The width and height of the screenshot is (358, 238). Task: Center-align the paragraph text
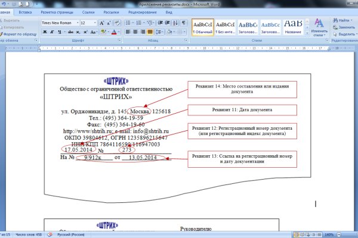click(x=136, y=32)
